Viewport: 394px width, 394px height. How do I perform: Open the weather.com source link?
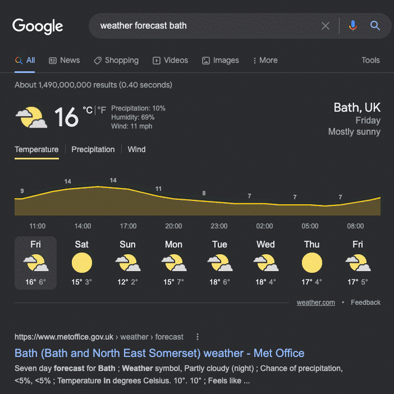click(316, 303)
